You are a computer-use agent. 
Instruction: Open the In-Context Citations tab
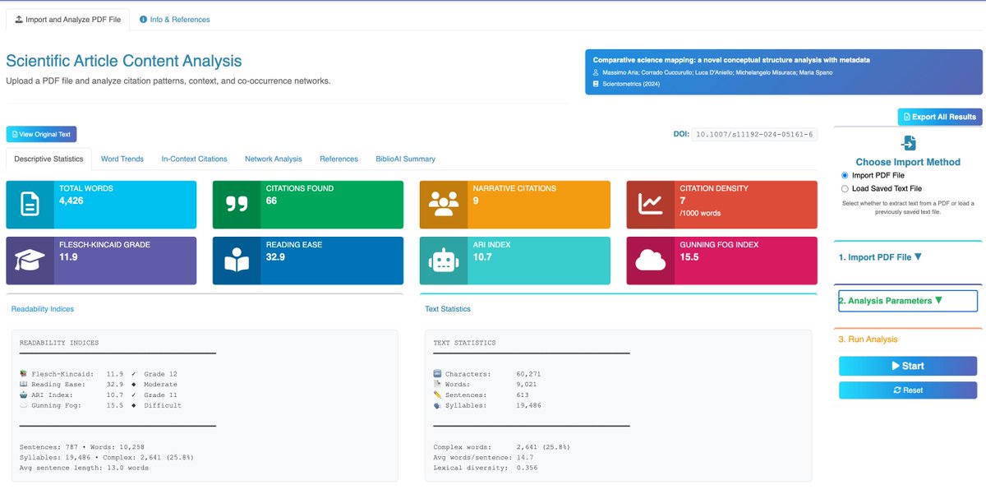[x=194, y=159]
